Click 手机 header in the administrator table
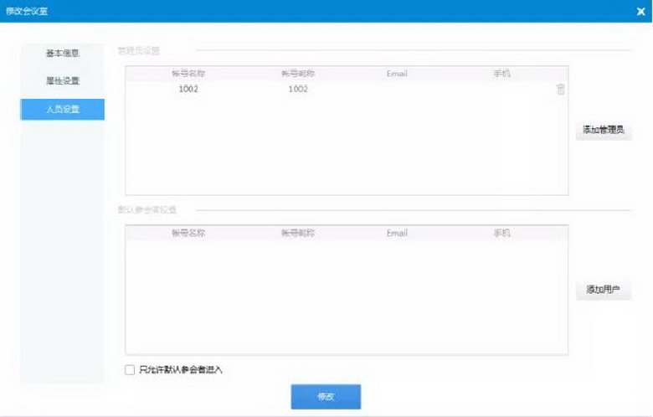This screenshot has height=417, width=653. click(x=502, y=74)
